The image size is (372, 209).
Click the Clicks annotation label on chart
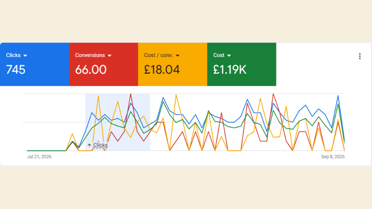point(100,145)
